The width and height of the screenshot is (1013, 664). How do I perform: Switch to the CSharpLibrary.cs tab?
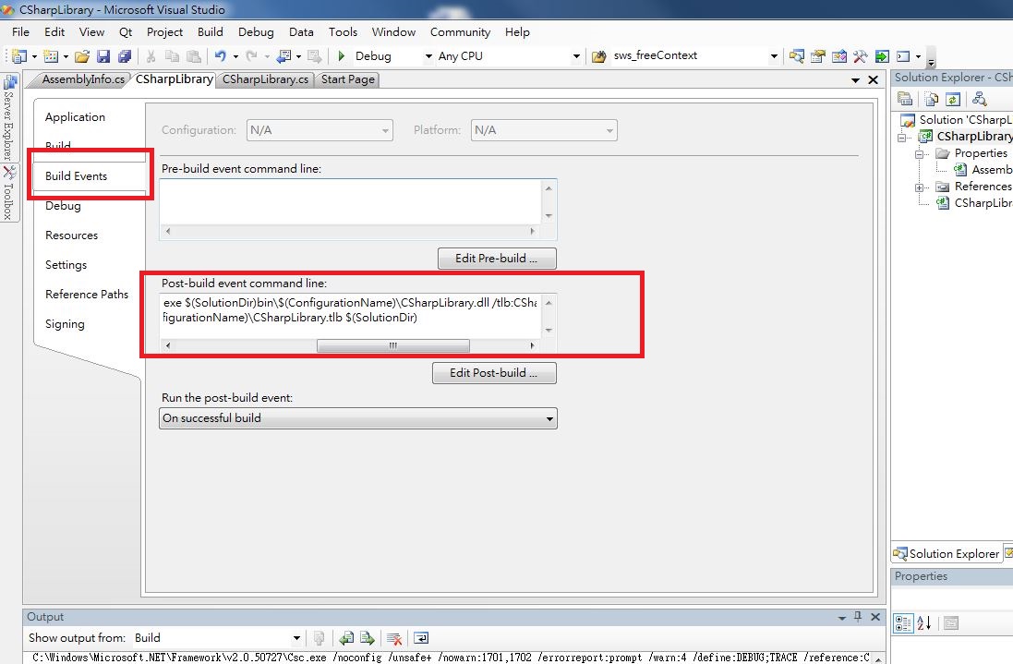pyautogui.click(x=265, y=79)
